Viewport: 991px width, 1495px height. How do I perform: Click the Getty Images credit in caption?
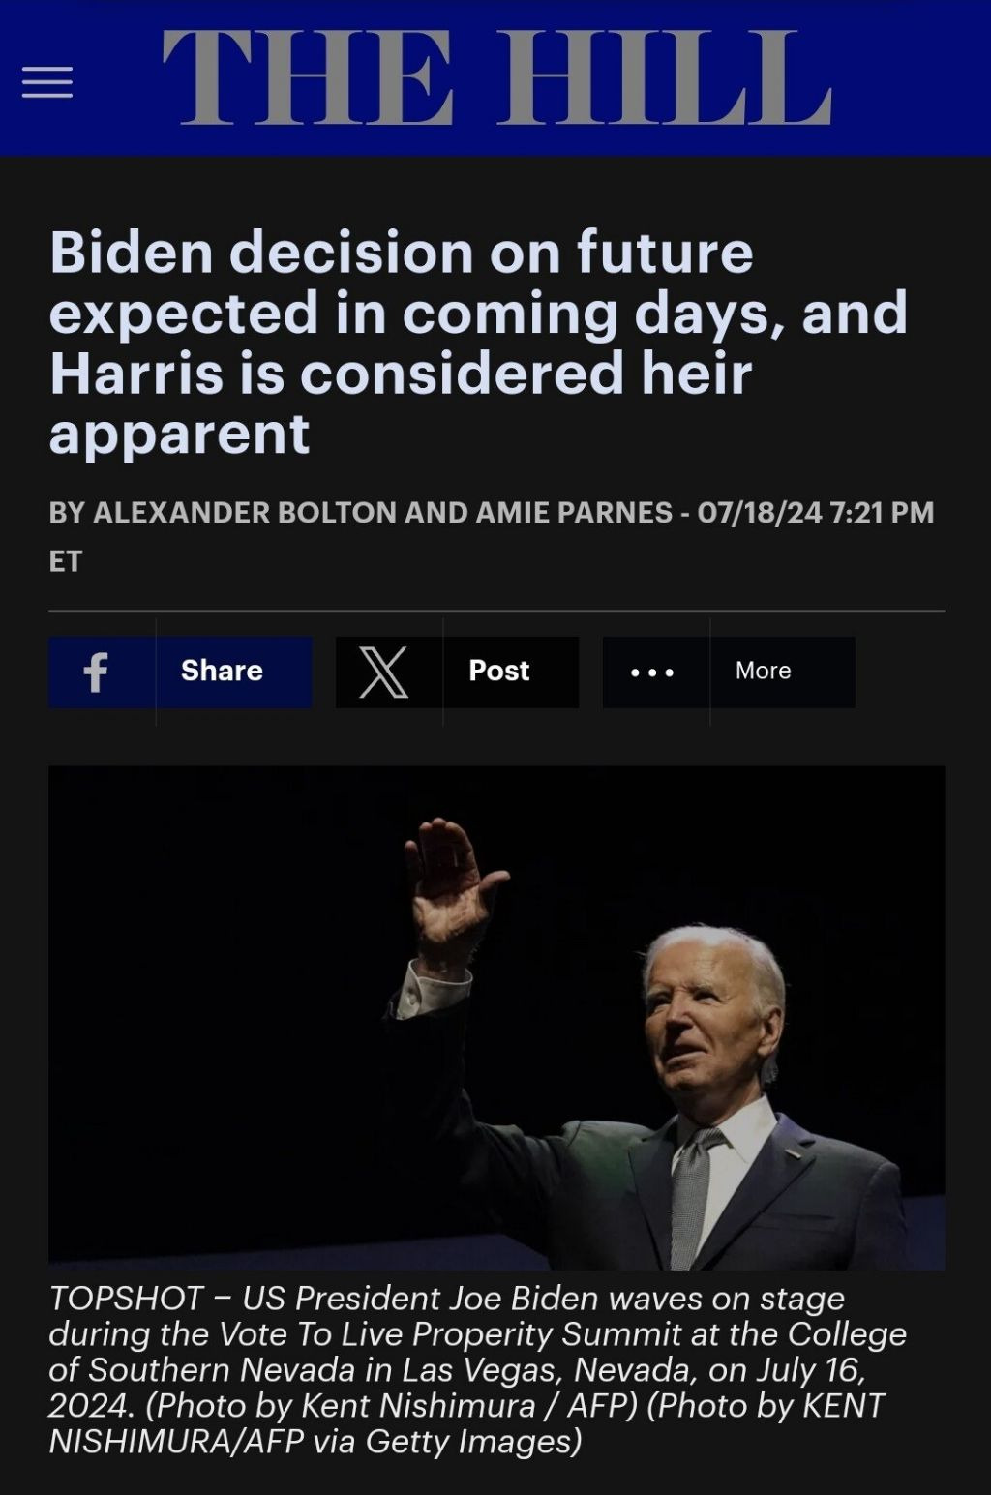[x=474, y=1441]
